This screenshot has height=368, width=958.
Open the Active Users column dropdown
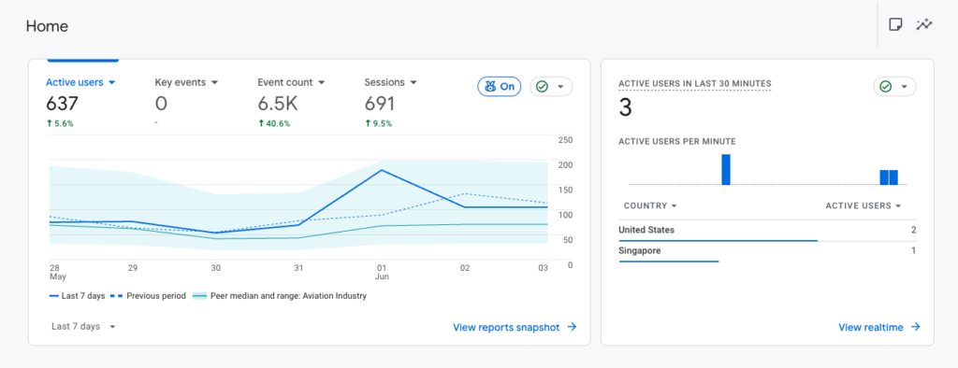point(864,206)
